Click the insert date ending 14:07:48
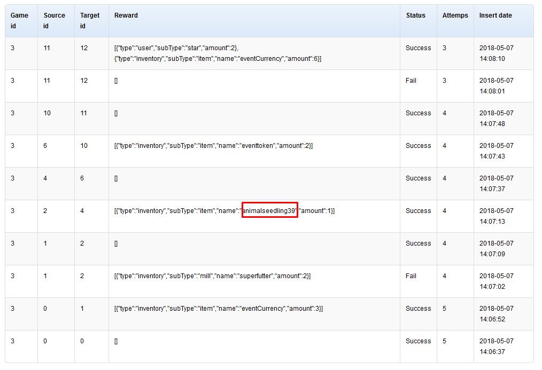Viewport: 542px width, 370px height. click(496, 119)
